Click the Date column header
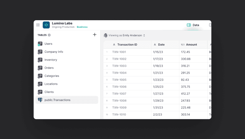This screenshot has width=245, height=139. click(x=161, y=45)
